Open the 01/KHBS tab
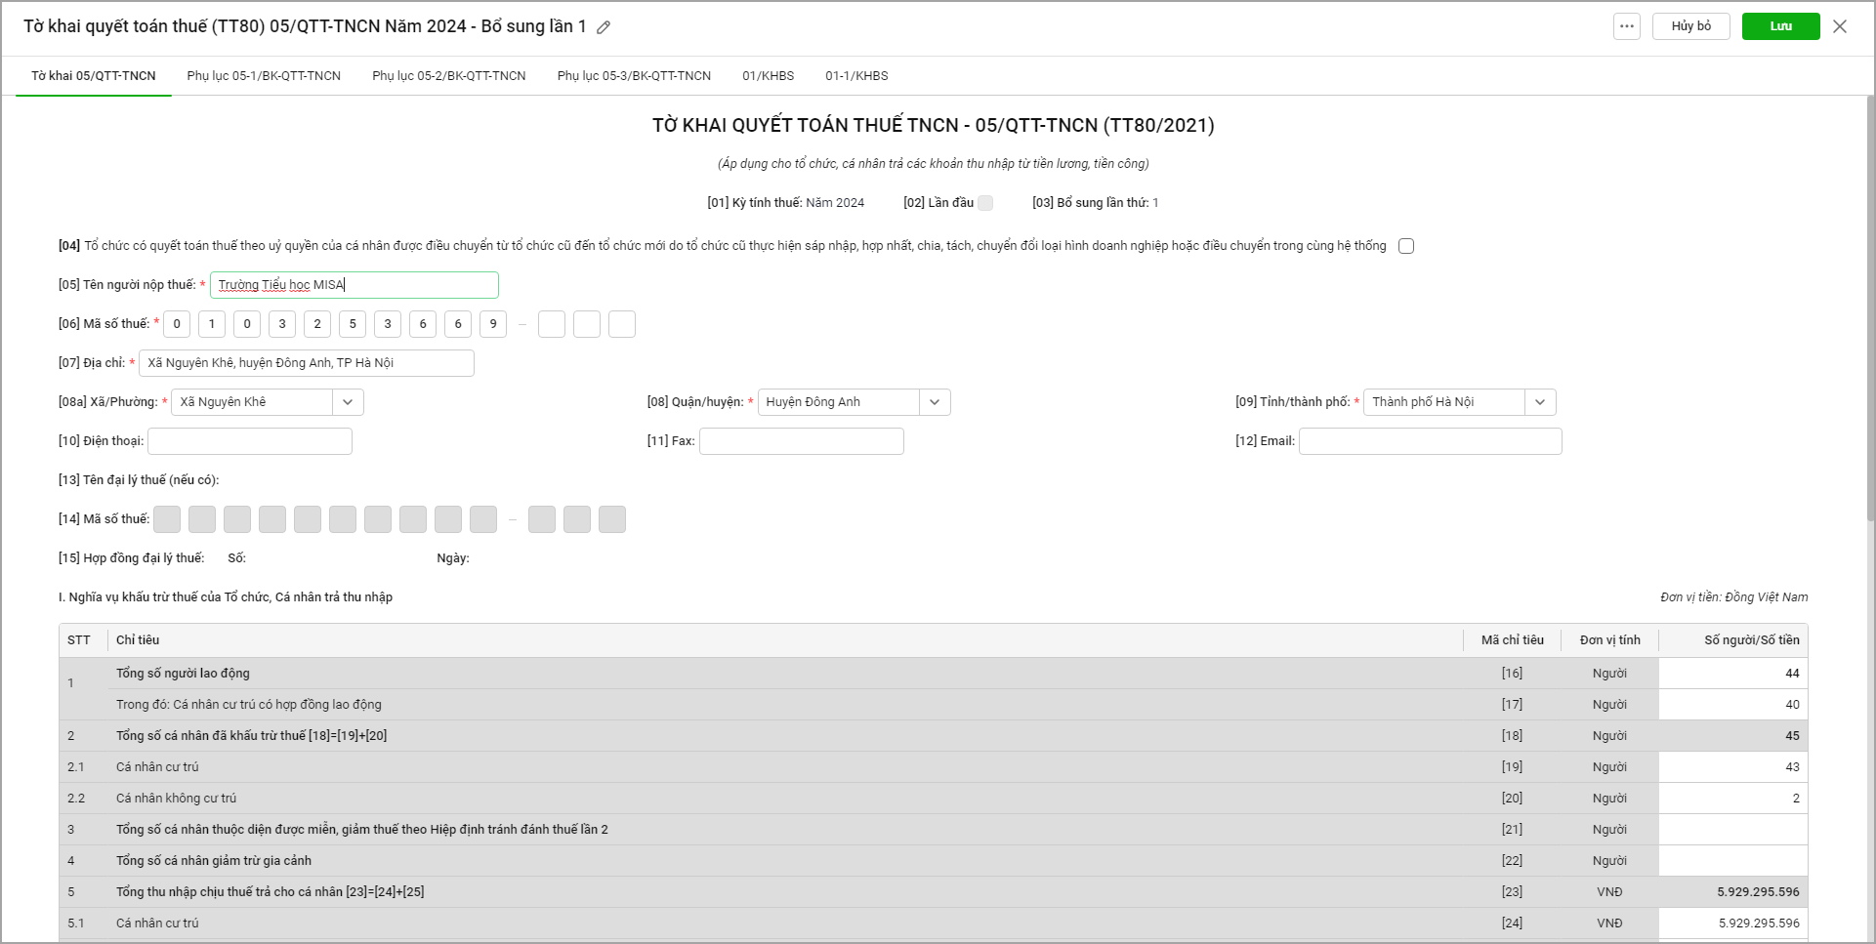This screenshot has height=944, width=1876. (768, 76)
